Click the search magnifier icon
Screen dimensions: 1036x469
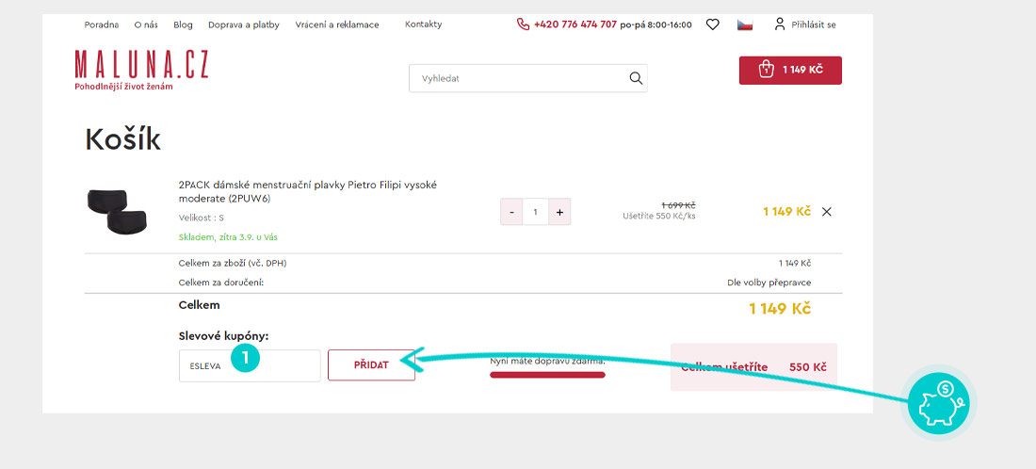[635, 78]
